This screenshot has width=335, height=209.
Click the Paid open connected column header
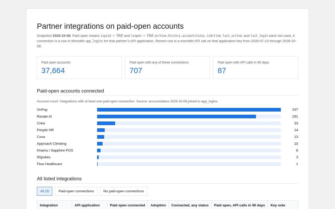[127, 205]
